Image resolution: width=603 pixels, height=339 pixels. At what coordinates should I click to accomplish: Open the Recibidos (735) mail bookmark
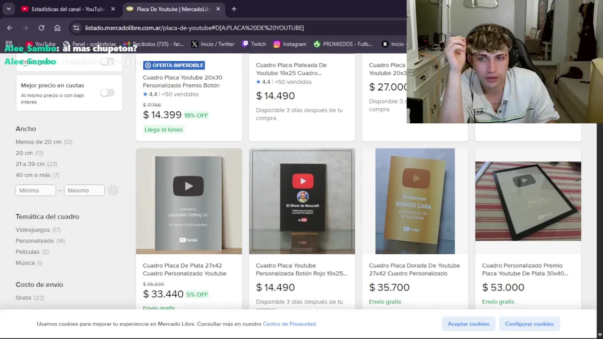click(x=154, y=44)
